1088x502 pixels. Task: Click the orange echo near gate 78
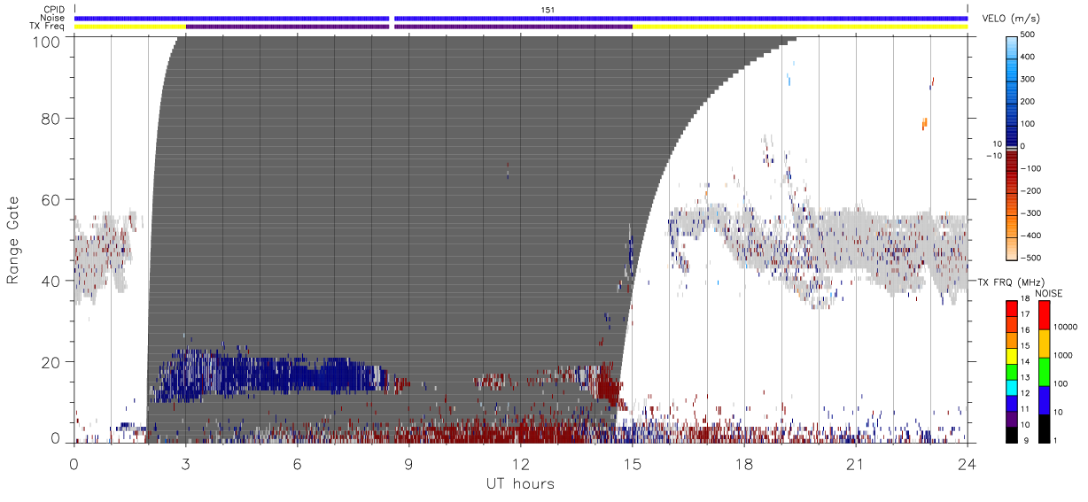click(924, 123)
